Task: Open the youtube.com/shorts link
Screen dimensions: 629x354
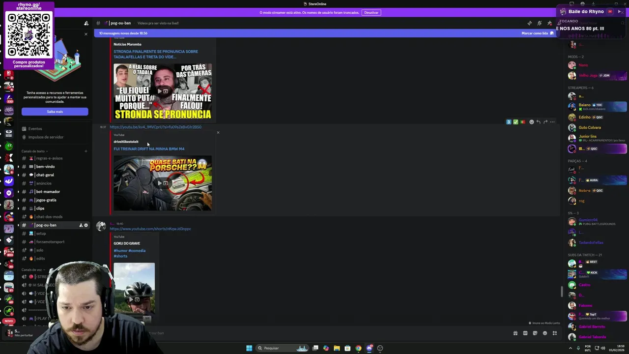Action: click(x=150, y=229)
